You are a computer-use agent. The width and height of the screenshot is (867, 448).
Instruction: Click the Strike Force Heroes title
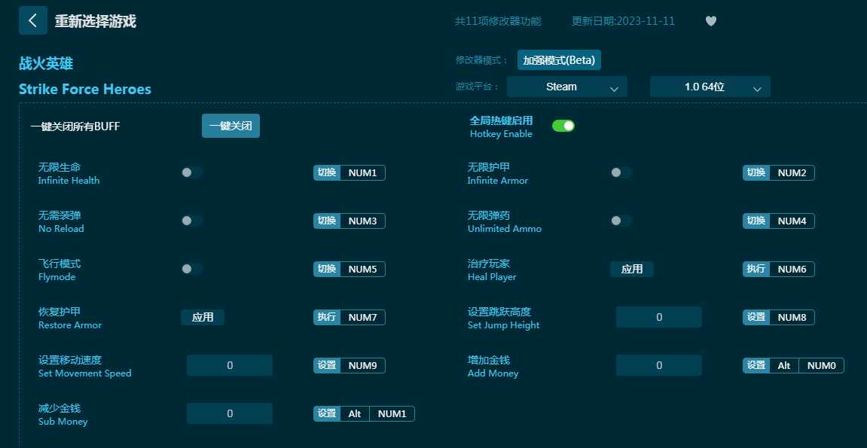[x=84, y=89]
